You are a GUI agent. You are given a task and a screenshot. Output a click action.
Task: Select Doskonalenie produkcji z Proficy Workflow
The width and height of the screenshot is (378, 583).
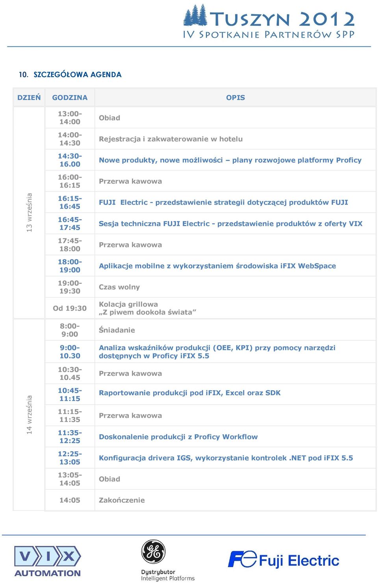coord(178,437)
